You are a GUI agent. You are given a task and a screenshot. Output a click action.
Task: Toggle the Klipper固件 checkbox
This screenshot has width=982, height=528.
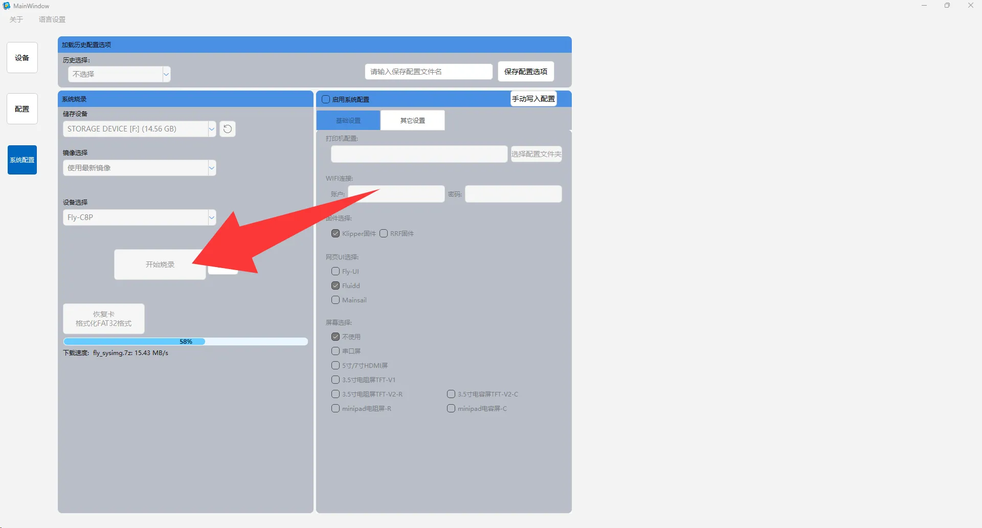pos(336,234)
